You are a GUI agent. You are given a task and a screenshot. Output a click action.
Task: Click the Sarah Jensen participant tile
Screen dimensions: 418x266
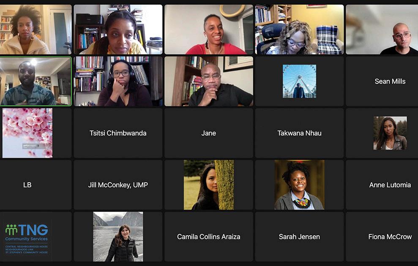coord(299,236)
